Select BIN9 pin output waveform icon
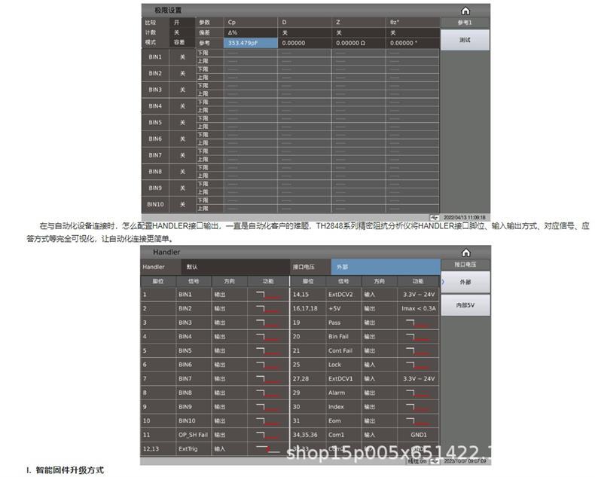This screenshot has width=595, height=477. point(269,407)
